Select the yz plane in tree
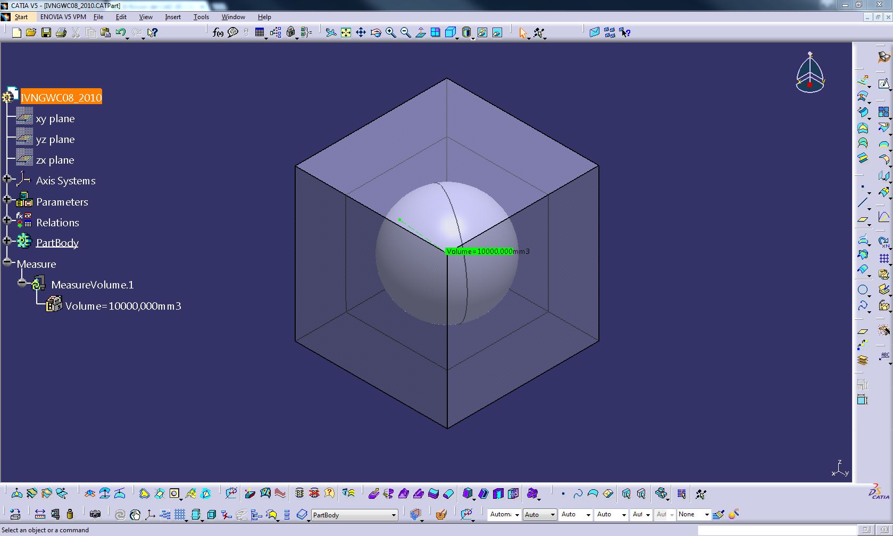 click(55, 139)
